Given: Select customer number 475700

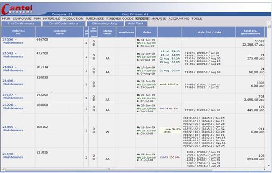Looking at the screenshot, I should click(x=42, y=53).
